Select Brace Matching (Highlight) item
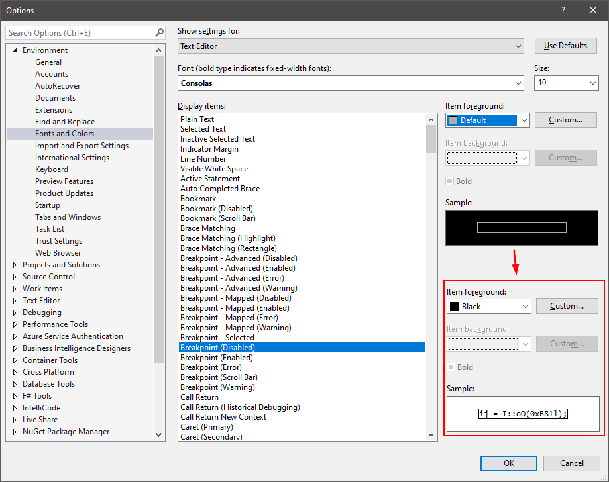Screen dimensions: 609x482 pos(228,238)
